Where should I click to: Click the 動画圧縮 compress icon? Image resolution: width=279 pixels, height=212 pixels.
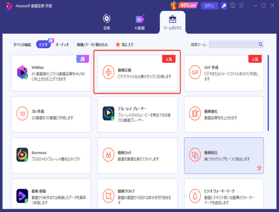(x=108, y=73)
